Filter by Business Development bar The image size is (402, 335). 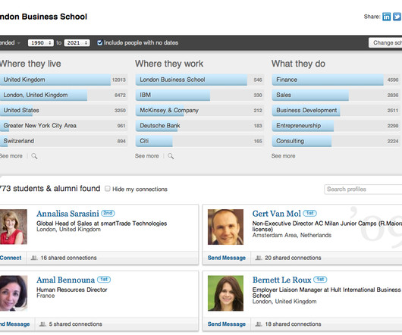[x=336, y=111]
